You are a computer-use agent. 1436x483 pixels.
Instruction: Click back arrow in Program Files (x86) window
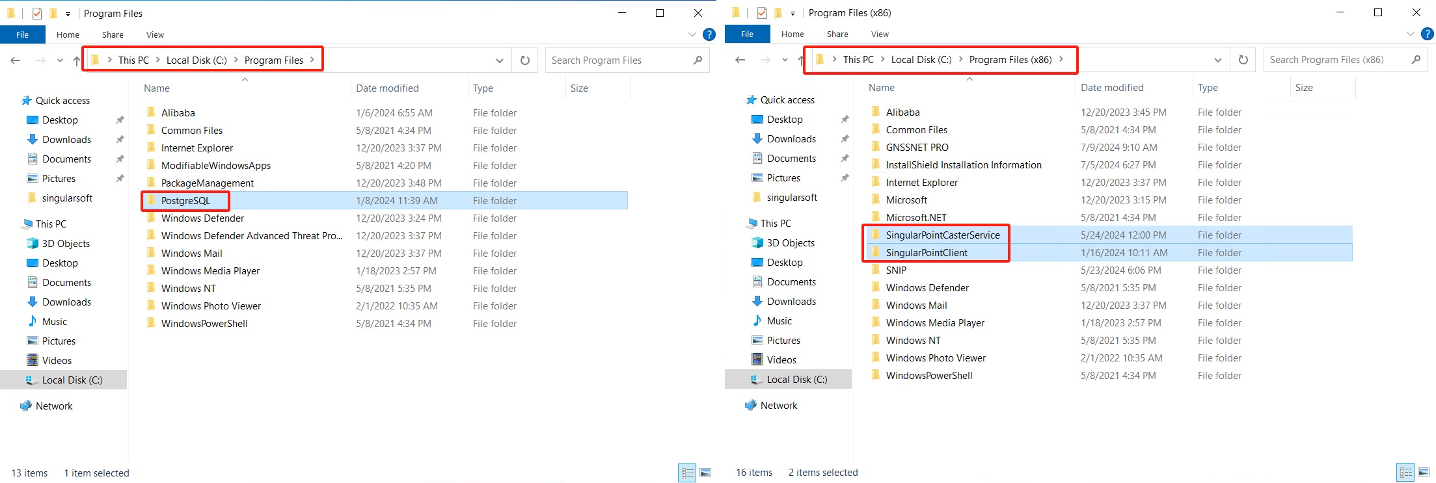[740, 60]
